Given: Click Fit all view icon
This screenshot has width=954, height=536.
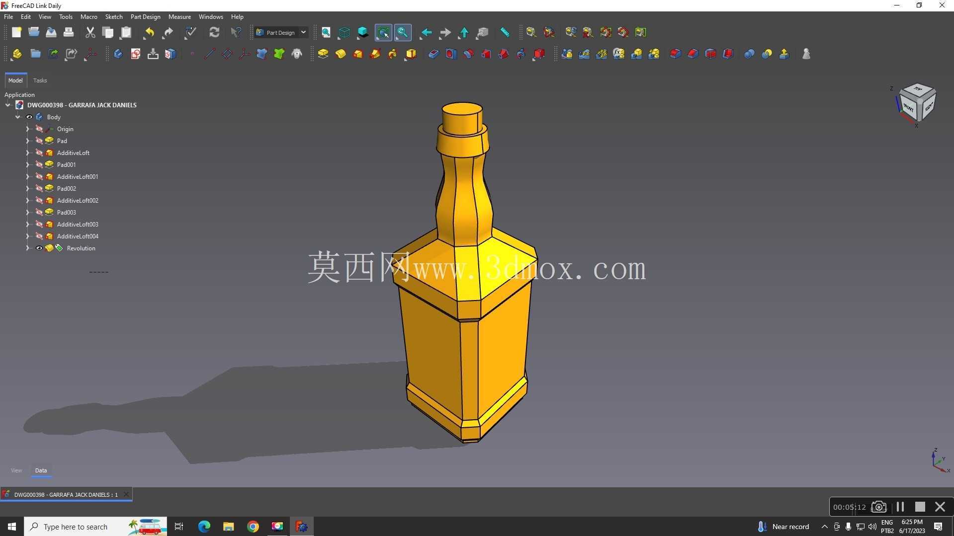Looking at the screenshot, I should pos(326,33).
